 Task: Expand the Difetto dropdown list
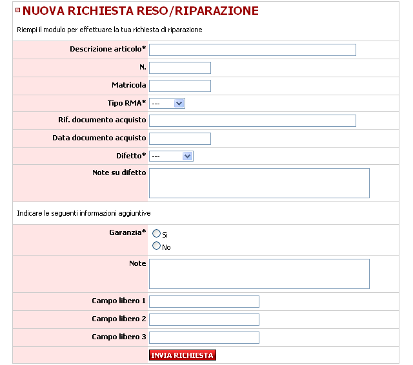[171, 156]
